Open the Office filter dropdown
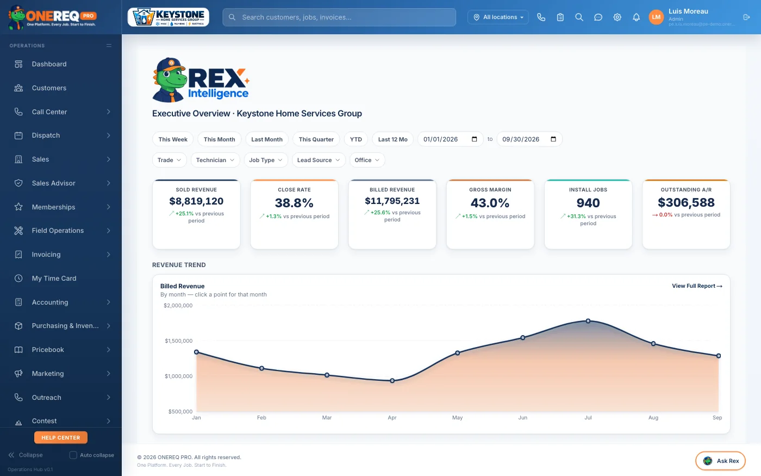 click(367, 160)
